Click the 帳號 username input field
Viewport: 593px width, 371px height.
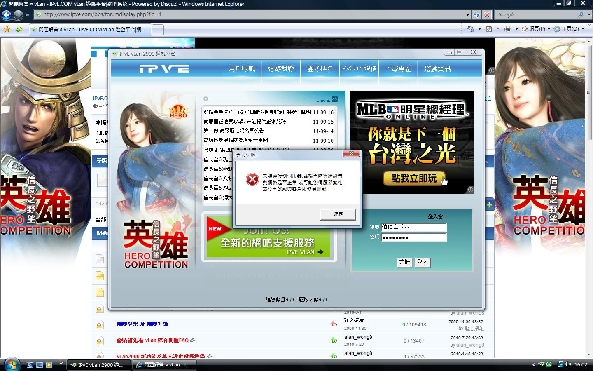[x=414, y=227]
